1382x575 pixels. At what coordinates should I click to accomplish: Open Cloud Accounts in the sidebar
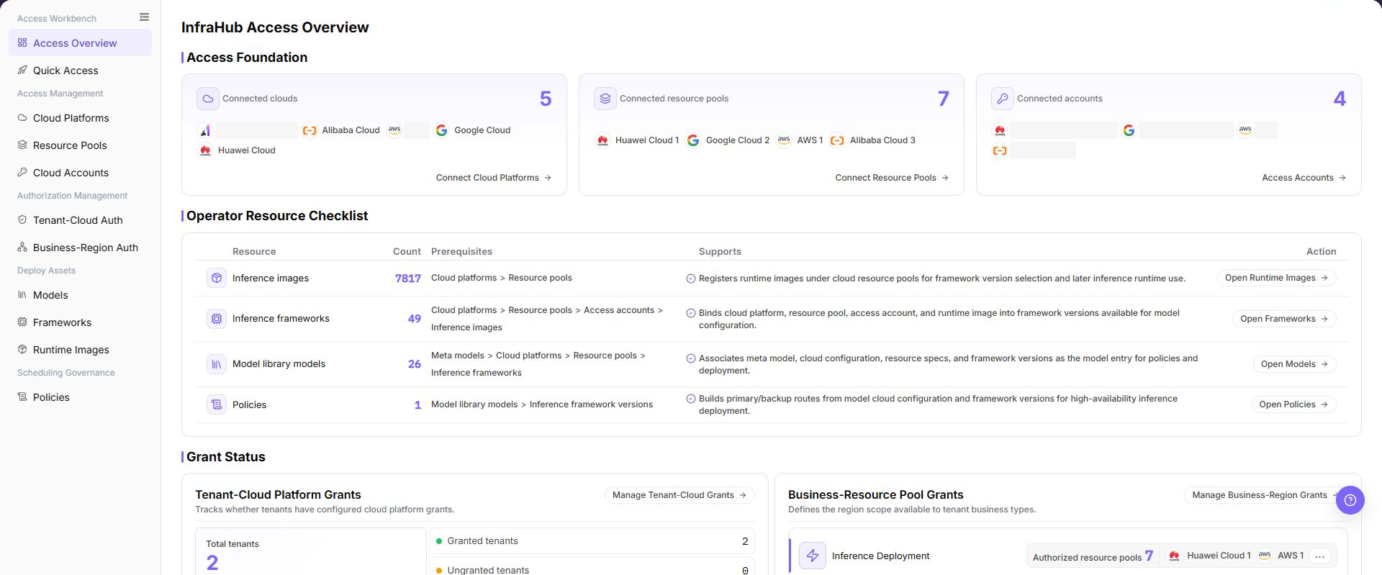point(80,173)
